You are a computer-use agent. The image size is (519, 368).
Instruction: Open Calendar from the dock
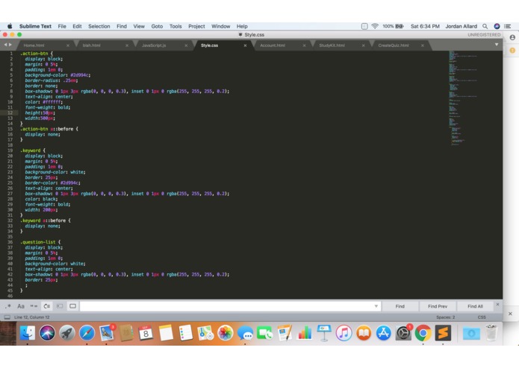(146, 333)
